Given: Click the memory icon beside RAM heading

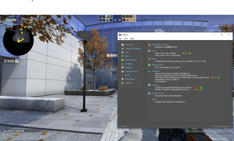Looking at the screenshot, I should (149, 59).
